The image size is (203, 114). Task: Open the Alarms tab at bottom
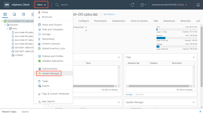point(25,112)
